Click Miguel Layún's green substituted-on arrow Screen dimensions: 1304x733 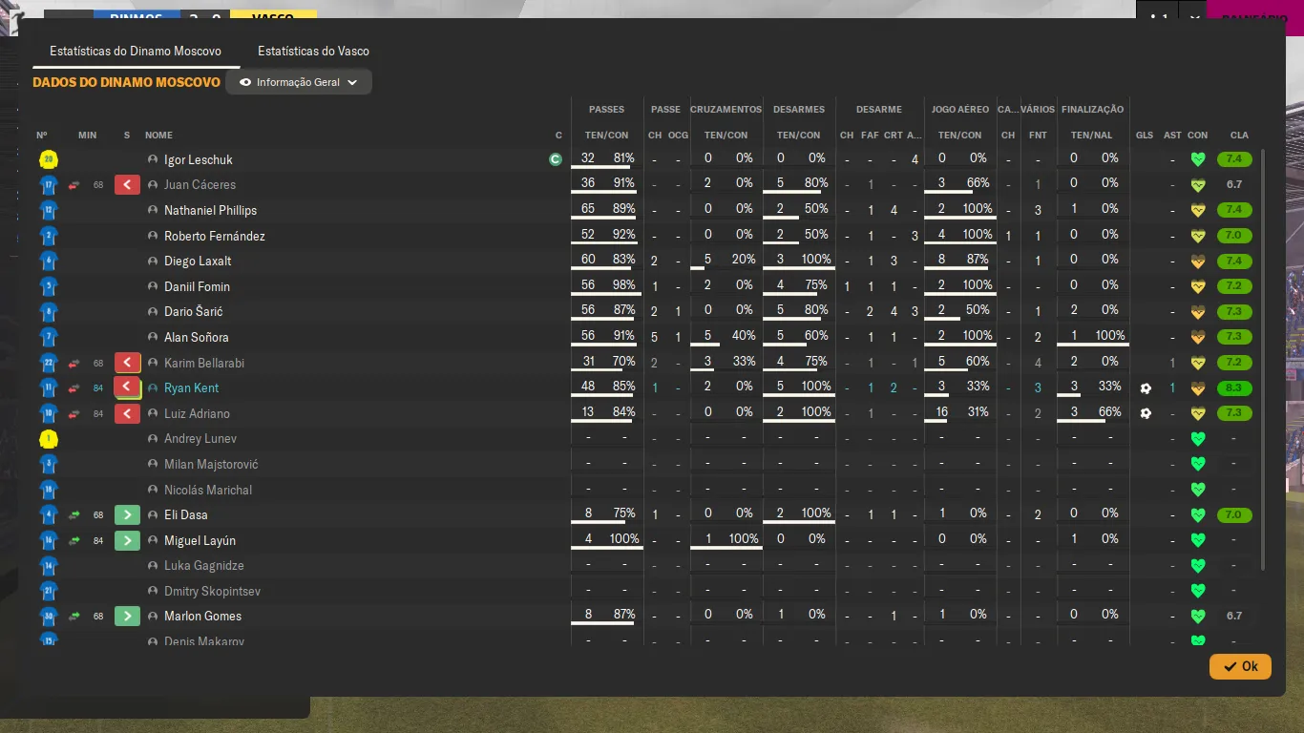(x=127, y=540)
